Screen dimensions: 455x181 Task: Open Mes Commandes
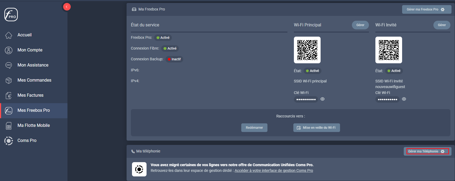coord(34,80)
